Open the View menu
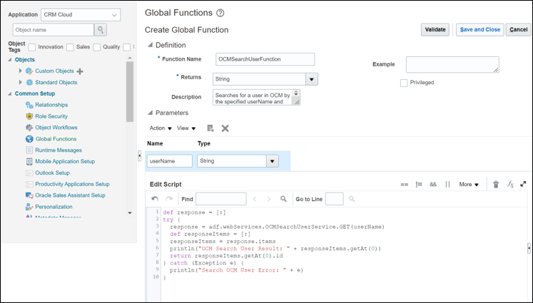The width and height of the screenshot is (533, 303). pyautogui.click(x=186, y=128)
